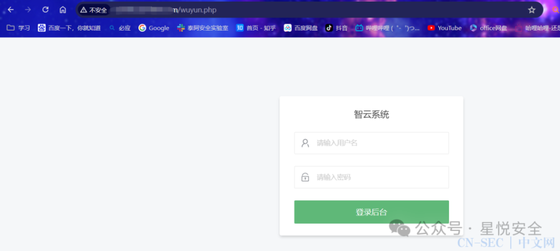Image resolution: width=560 pixels, height=251 pixels.
Task: Click the 请输入用户名 username field
Action: coord(371,143)
